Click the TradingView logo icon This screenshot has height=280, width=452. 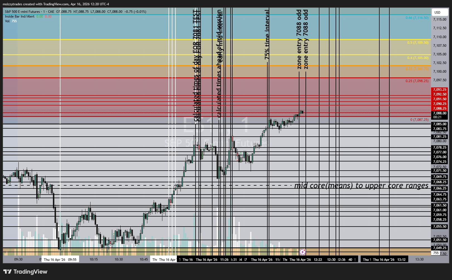[x=7, y=272]
